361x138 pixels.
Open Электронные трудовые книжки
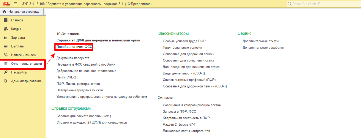pyautogui.click(x=79, y=90)
